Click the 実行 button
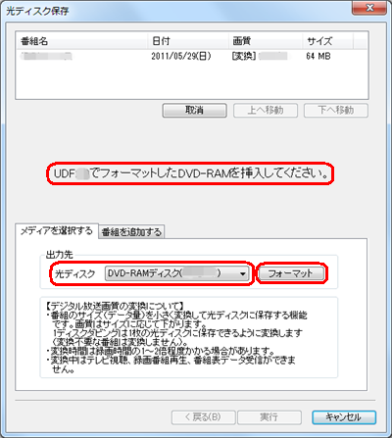392x438 pixels. [x=269, y=417]
